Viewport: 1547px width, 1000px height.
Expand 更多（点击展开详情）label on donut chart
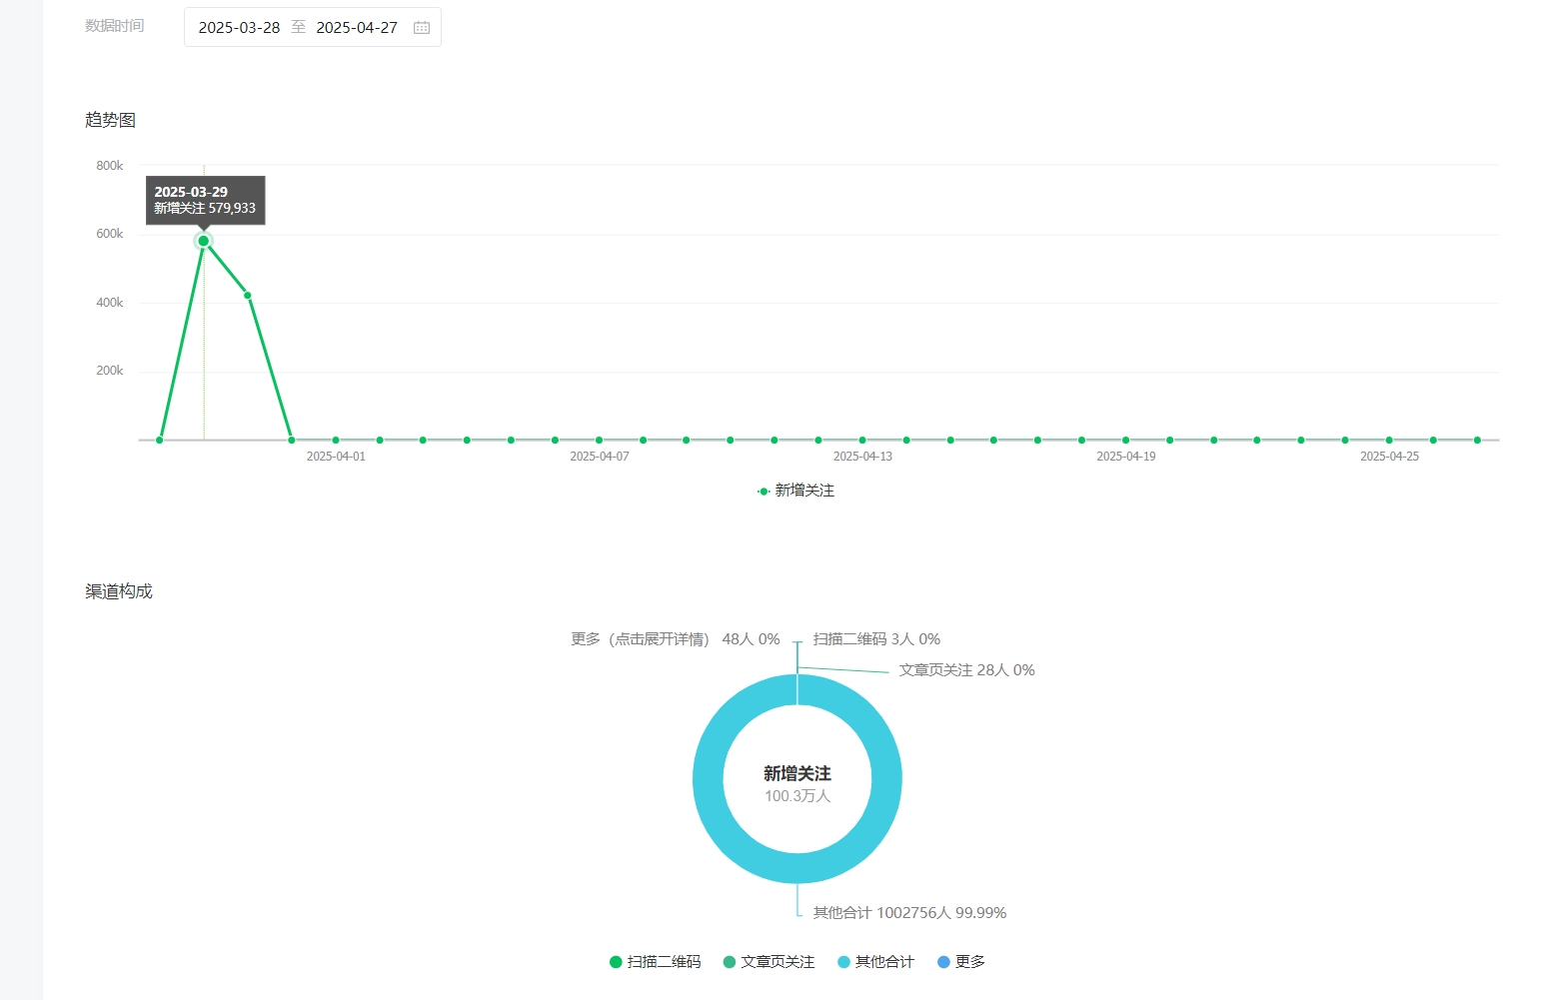676,639
